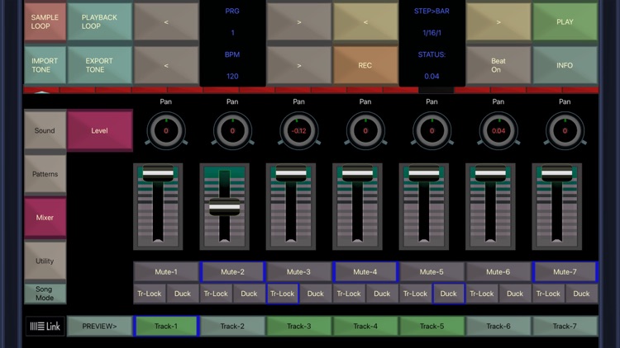The width and height of the screenshot is (620, 348).
Task: Decrease the PRG program number
Action: pos(166,21)
